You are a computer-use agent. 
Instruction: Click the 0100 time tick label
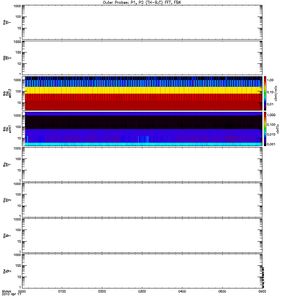[62, 291]
